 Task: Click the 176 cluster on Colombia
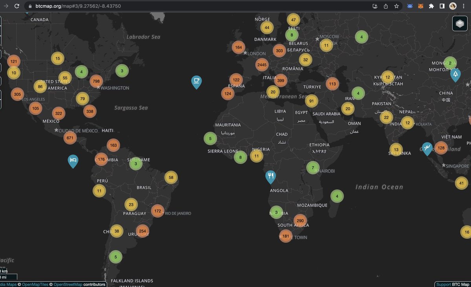click(101, 159)
